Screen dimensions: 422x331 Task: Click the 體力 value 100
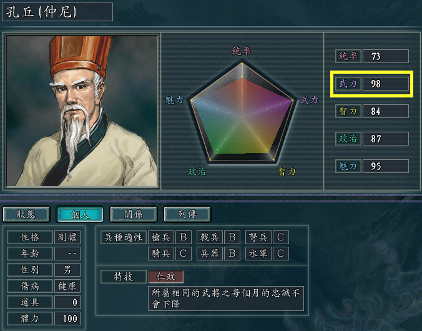tap(67, 319)
